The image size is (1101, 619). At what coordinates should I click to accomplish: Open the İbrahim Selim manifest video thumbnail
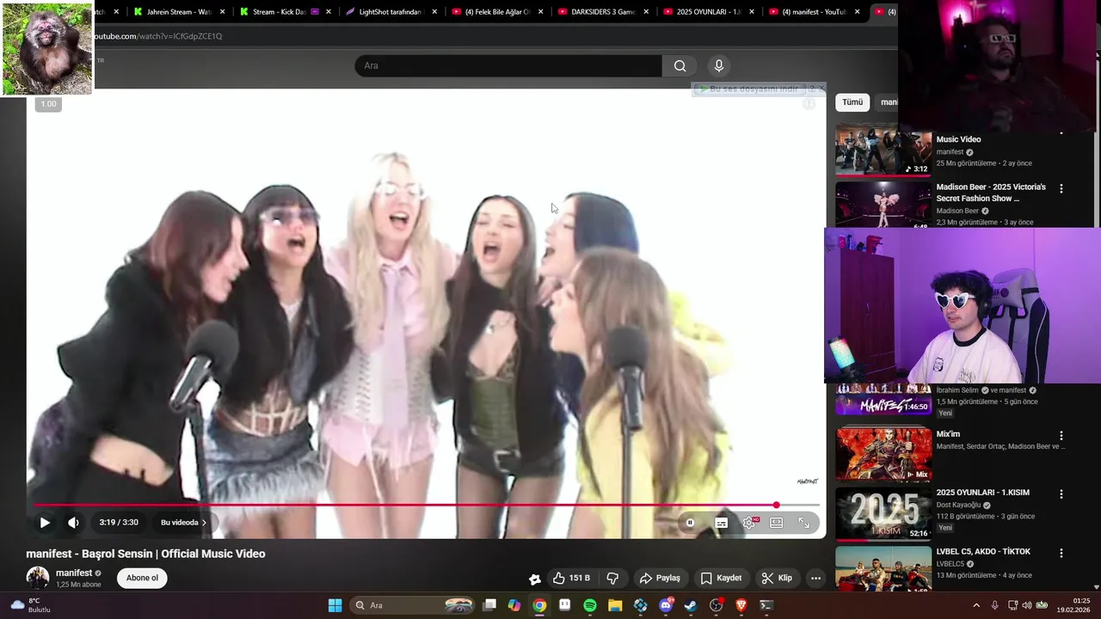(883, 400)
